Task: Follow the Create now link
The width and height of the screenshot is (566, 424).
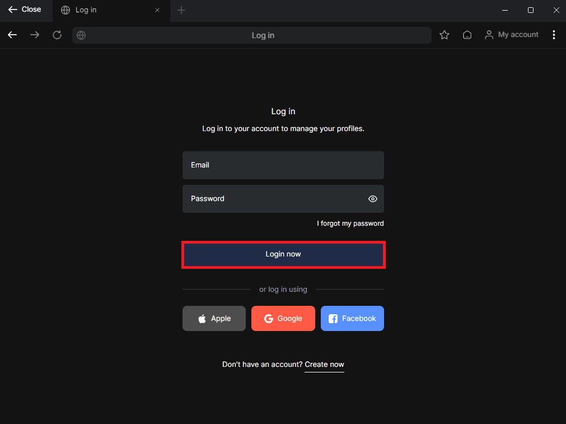Action: (324, 364)
